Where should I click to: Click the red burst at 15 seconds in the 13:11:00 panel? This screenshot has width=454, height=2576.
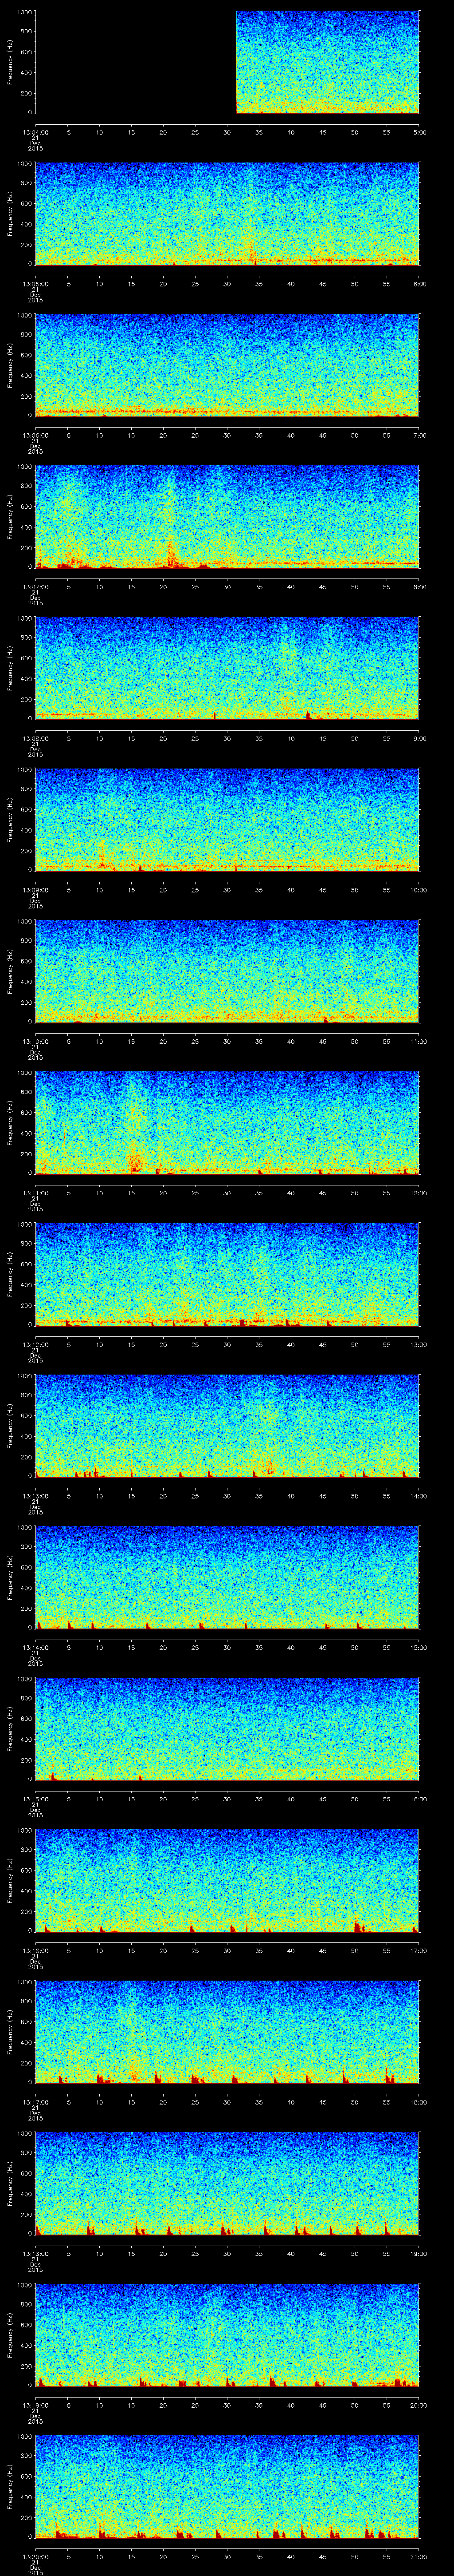(x=134, y=1161)
